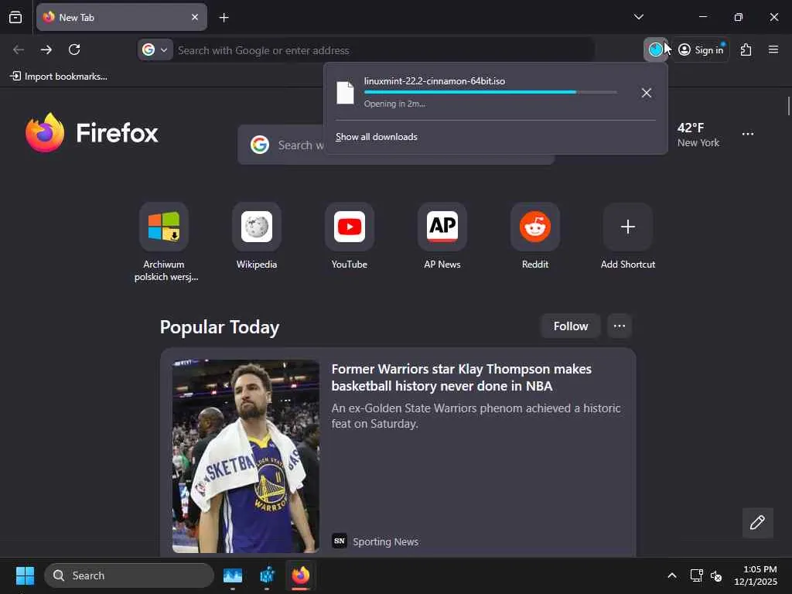Click Import bookmarks in bookmarks toolbar
Screen dimensions: 792x594
59,77
